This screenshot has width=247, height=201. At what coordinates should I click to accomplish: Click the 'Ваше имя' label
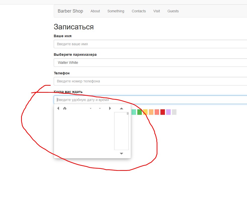[x=63, y=36]
